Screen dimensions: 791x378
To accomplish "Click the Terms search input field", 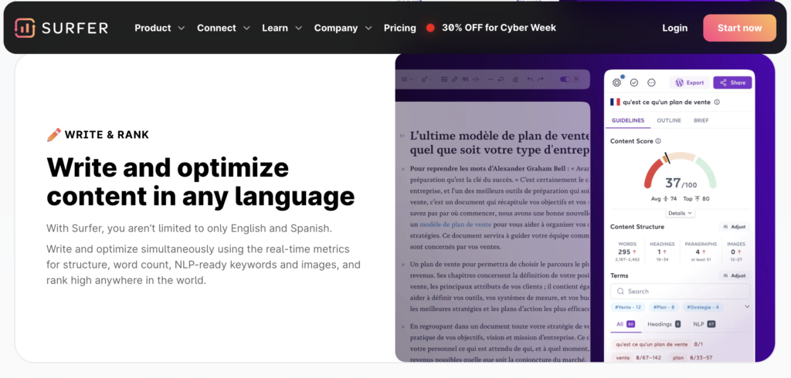I will pos(680,292).
